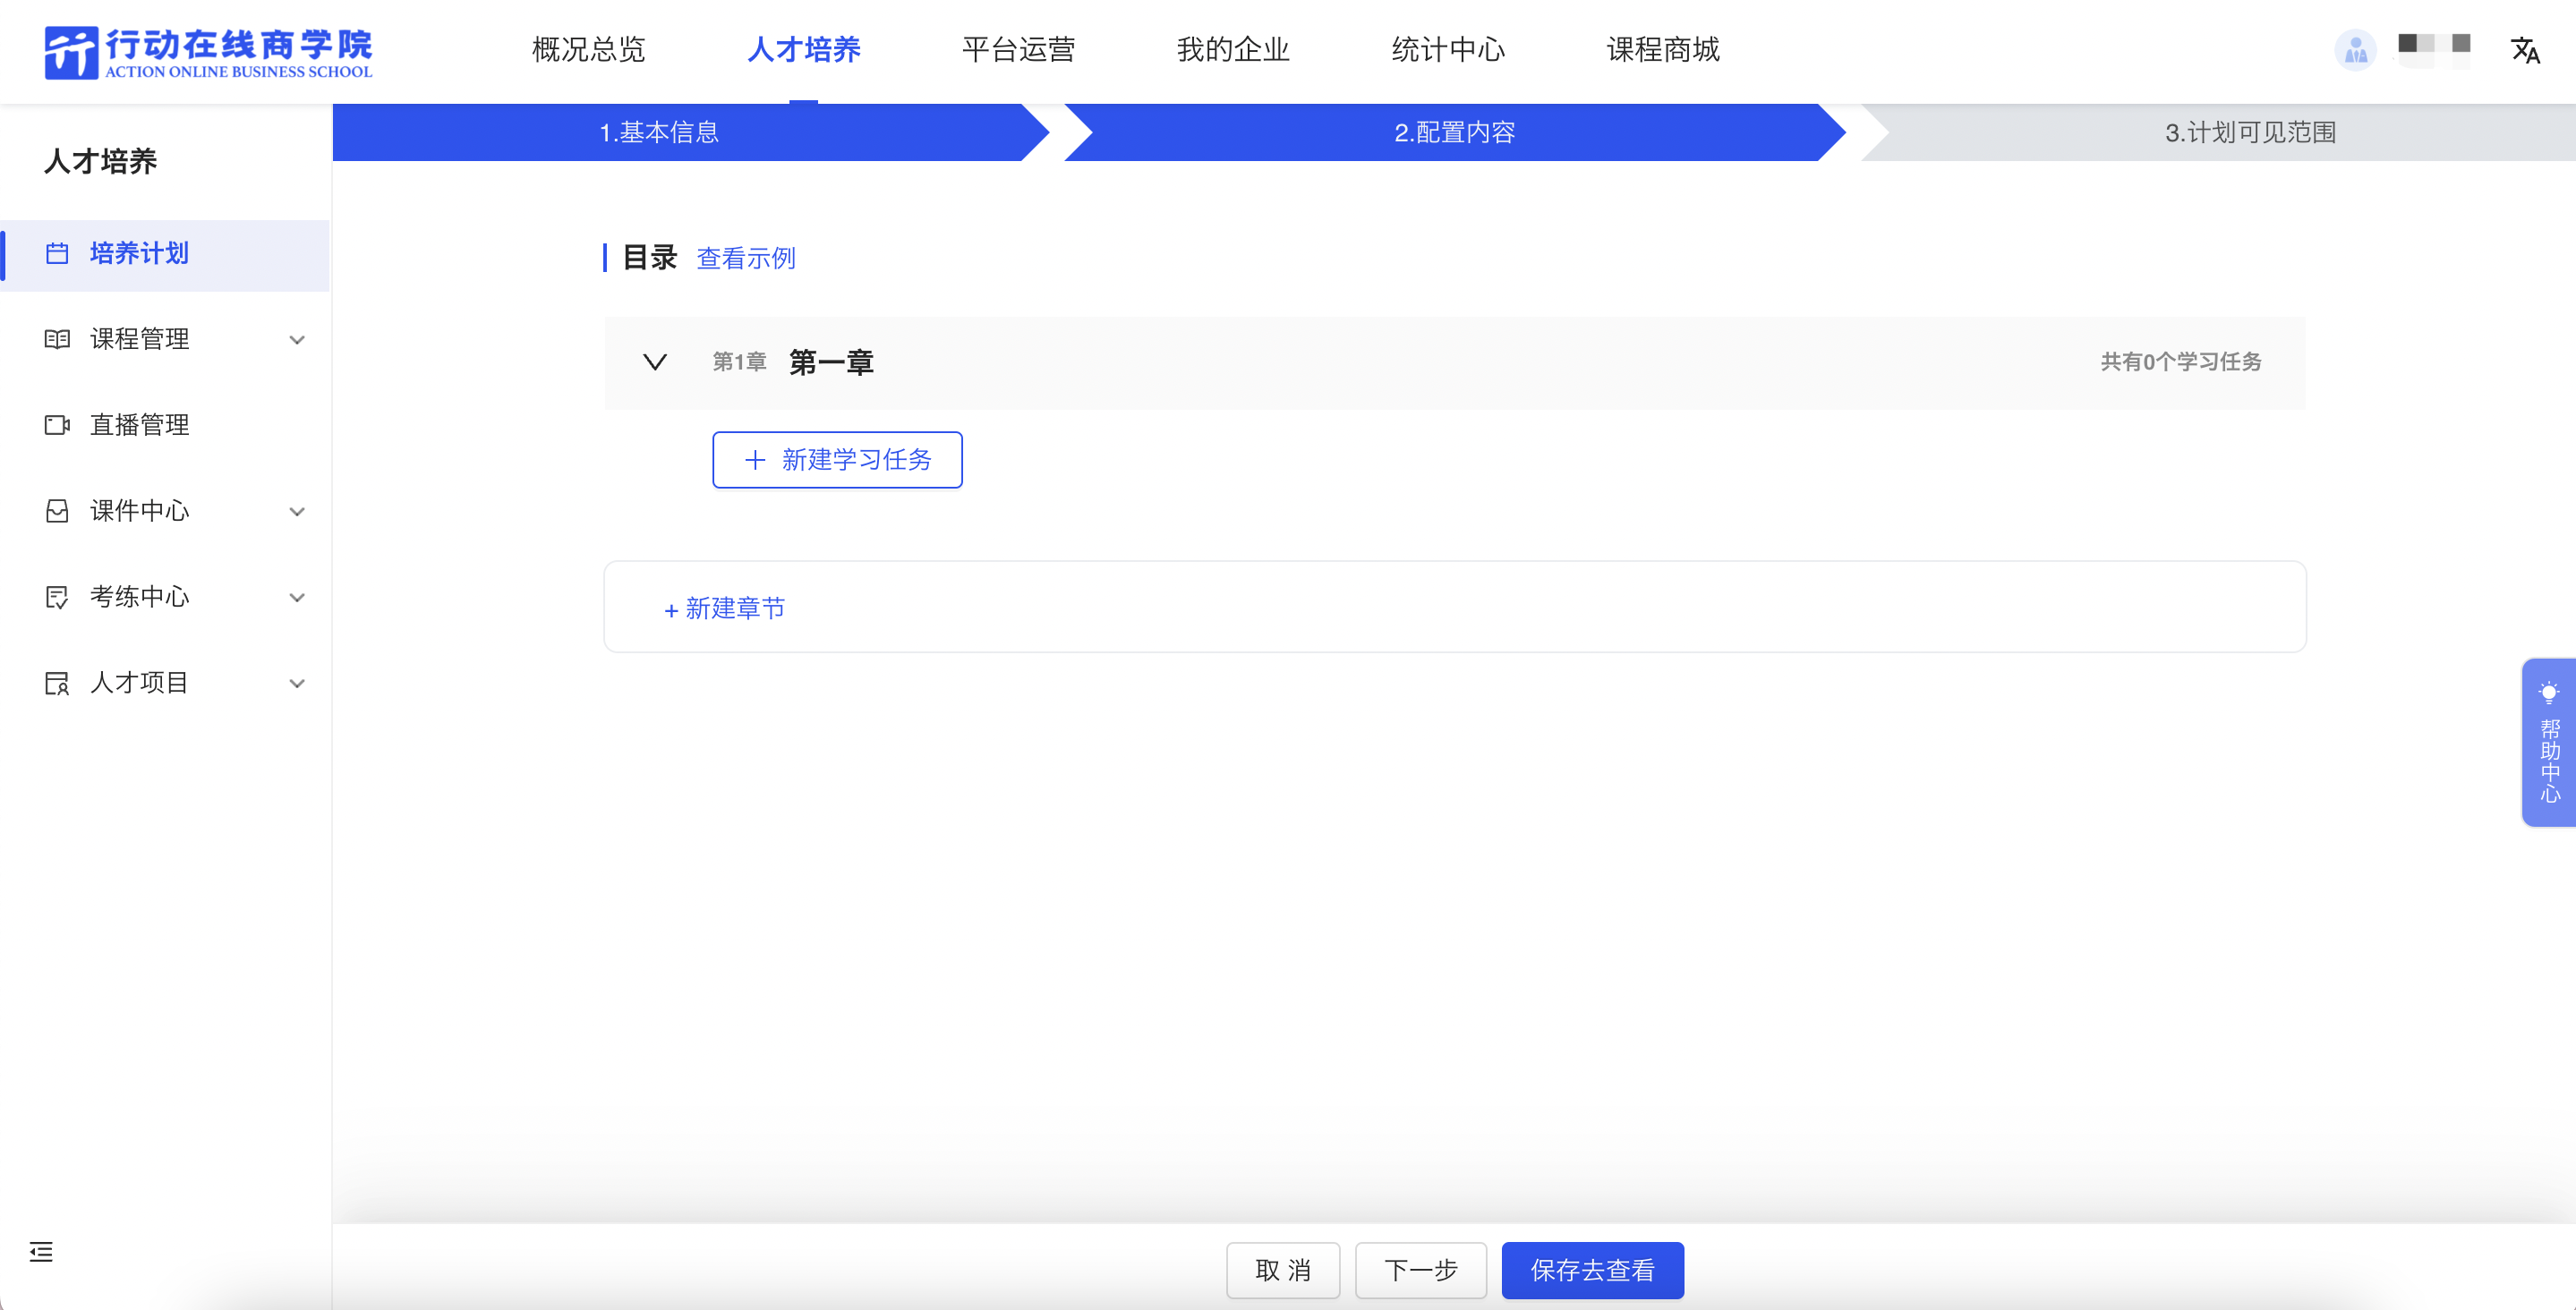Click the language translate icon
This screenshot has height=1310, width=2576.
(2525, 50)
